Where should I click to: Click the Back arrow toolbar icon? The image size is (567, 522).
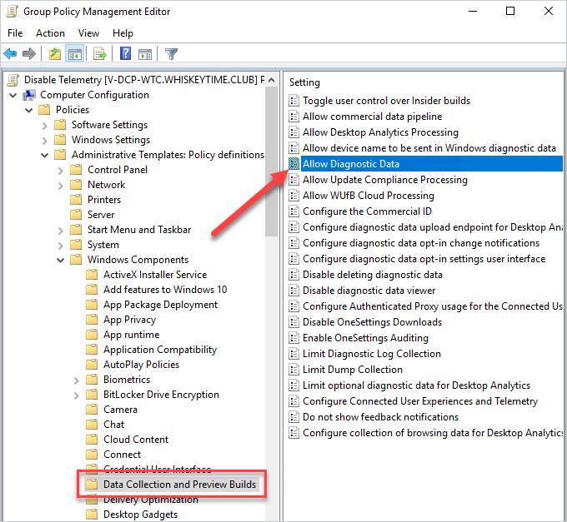point(10,54)
